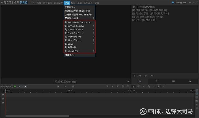The width and height of the screenshot is (199, 118).
Task: Open the 帮助 menu
Action: (x=97, y=3)
